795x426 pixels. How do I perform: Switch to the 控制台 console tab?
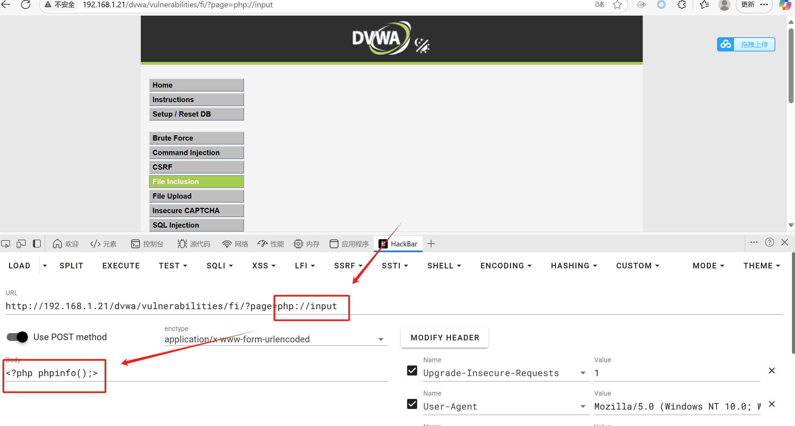coord(147,244)
